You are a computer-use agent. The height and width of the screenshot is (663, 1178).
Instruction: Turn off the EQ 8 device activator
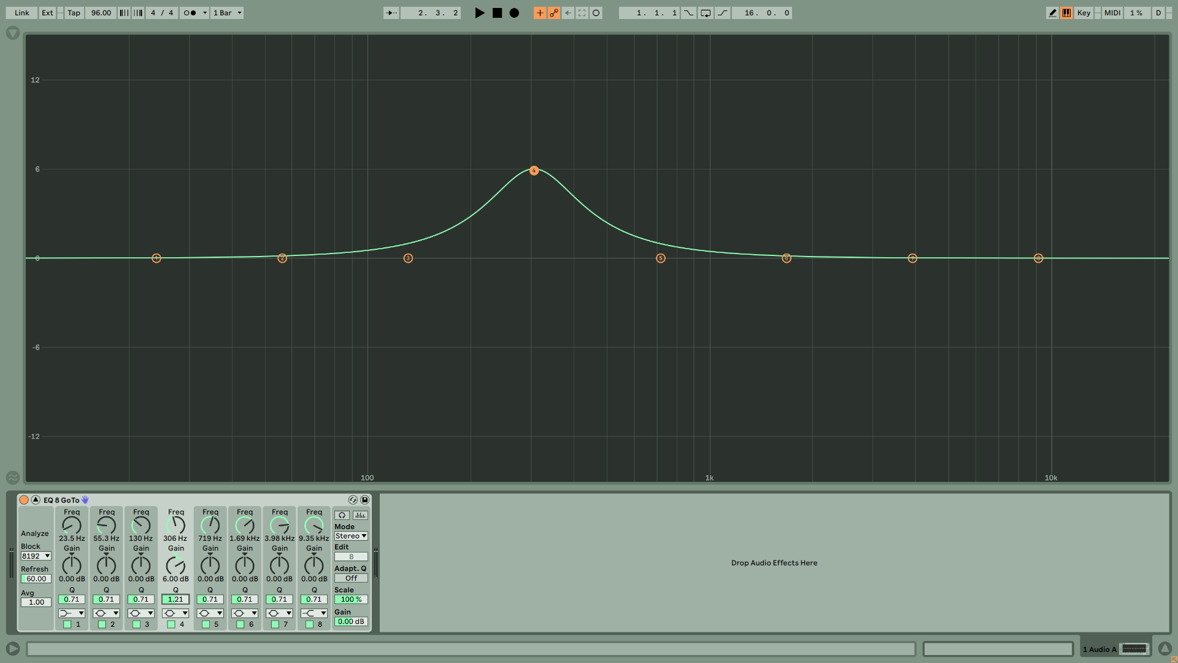(24, 500)
